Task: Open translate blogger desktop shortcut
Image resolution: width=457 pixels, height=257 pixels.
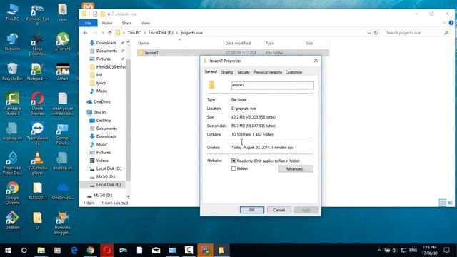Action: [x=62, y=223]
